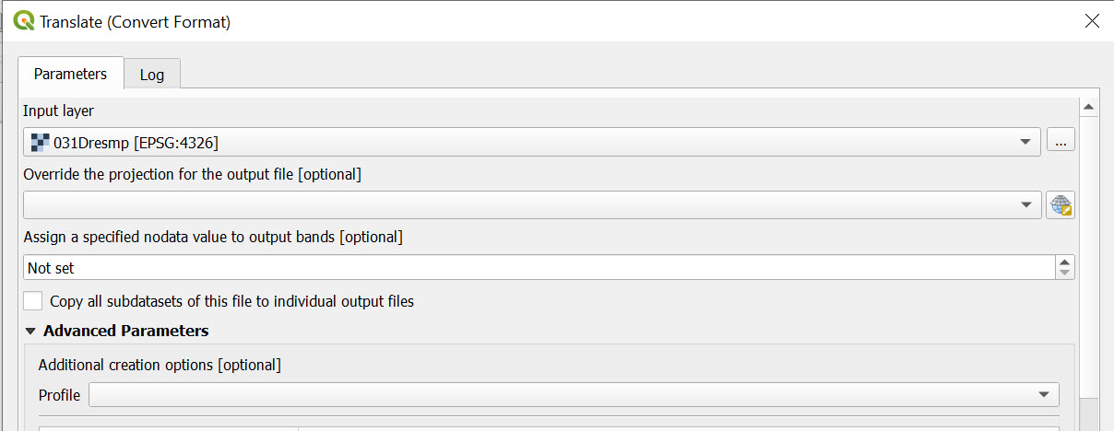Click the vertical scrollbar track
Viewport: 1114px width, 431px height.
coord(1088,276)
